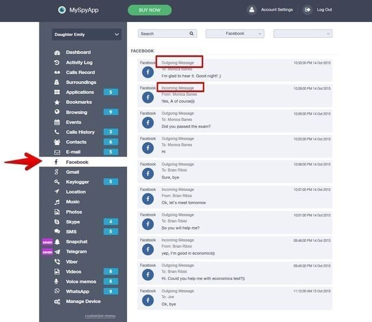Open Snapchat ghost icon

pos(57,242)
